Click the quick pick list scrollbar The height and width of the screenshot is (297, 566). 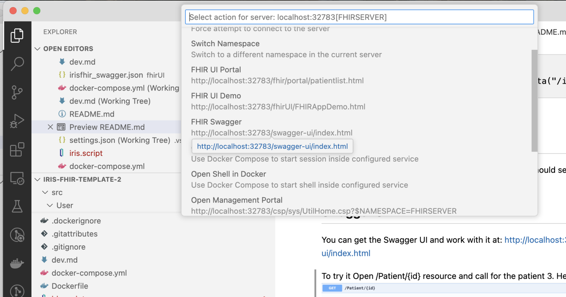coord(534,101)
